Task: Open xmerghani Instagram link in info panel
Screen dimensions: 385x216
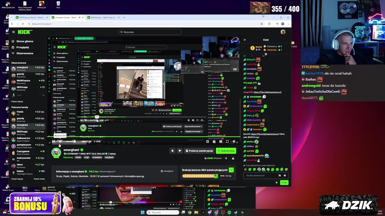Action: (x=167, y=171)
